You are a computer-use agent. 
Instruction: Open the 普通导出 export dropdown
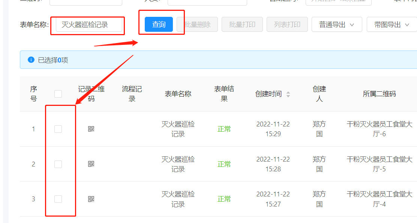(336, 24)
